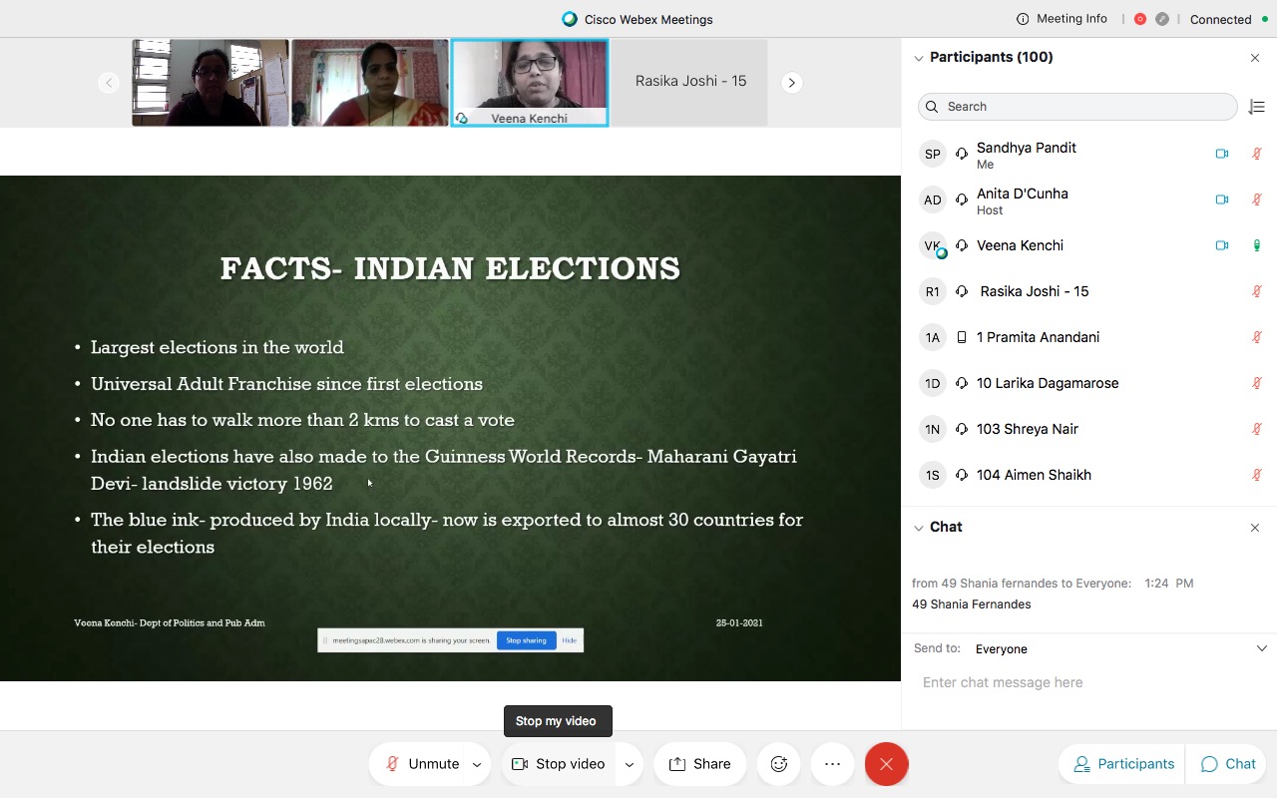Click the sort participants list icon
Viewport: 1277px width, 798px height.
(1256, 107)
